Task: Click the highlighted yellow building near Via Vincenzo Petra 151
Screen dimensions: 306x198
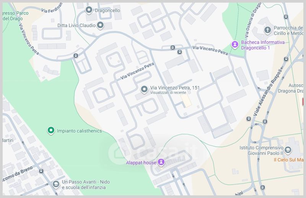Action: (186, 101)
